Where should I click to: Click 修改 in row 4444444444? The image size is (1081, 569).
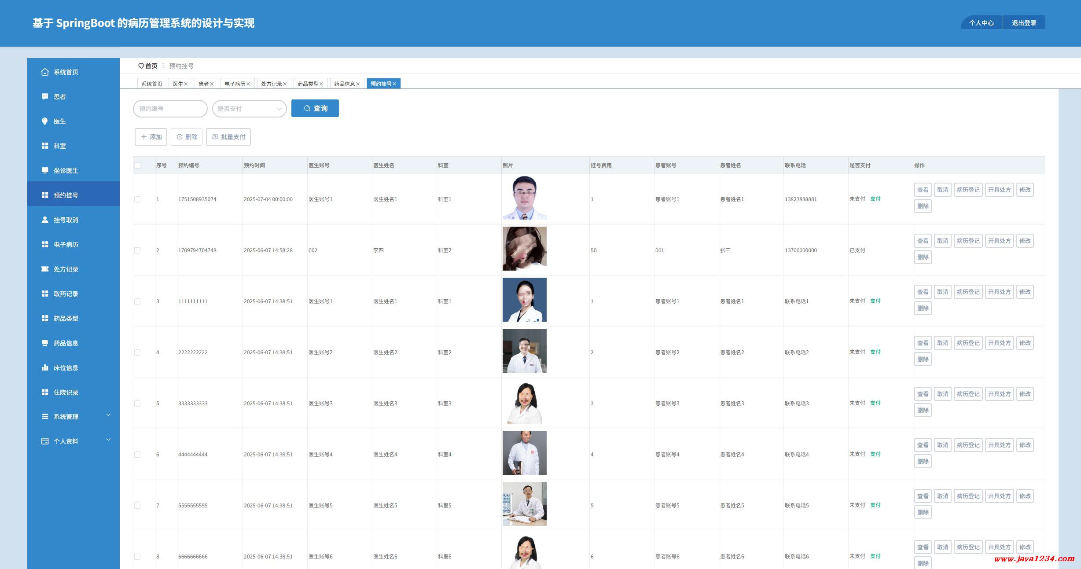(x=1025, y=445)
